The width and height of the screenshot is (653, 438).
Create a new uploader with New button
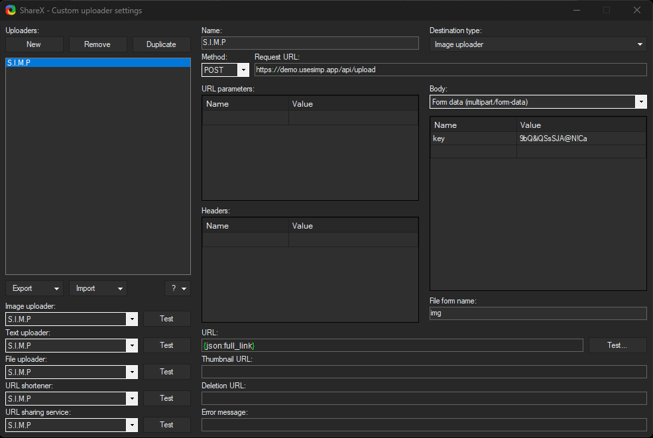(34, 44)
